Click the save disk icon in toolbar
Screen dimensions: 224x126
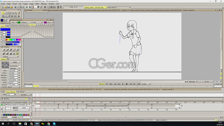[9, 7]
